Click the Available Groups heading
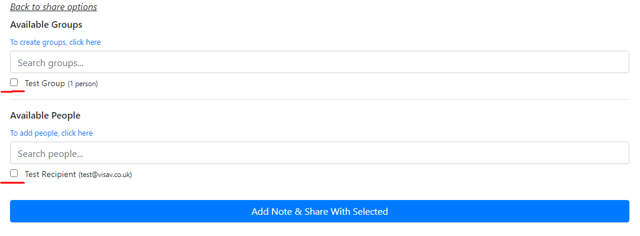 point(46,25)
